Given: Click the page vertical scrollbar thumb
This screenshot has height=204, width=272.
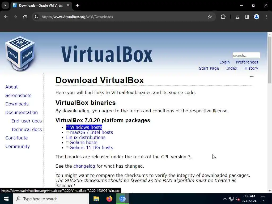Looking at the screenshot, I should [270, 60].
